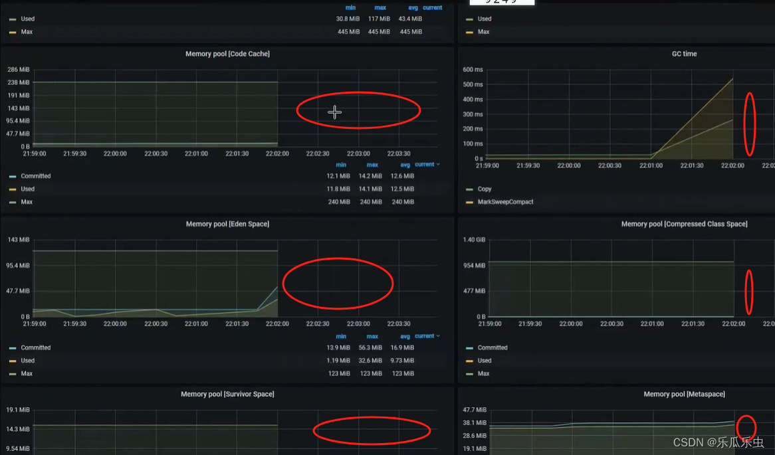
Task: Sort the Eden Space legend by the max column
Action: coord(372,336)
